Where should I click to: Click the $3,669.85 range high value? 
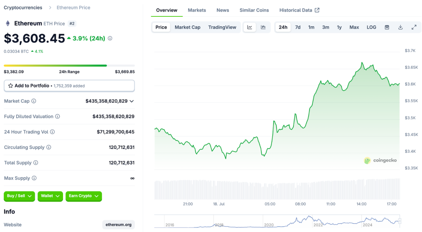(125, 72)
